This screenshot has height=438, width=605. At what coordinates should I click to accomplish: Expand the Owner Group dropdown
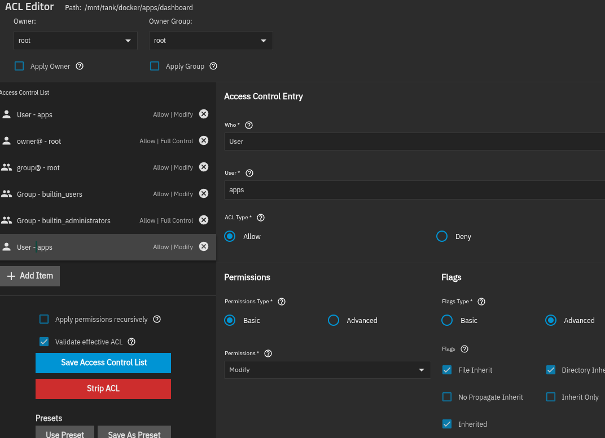211,41
